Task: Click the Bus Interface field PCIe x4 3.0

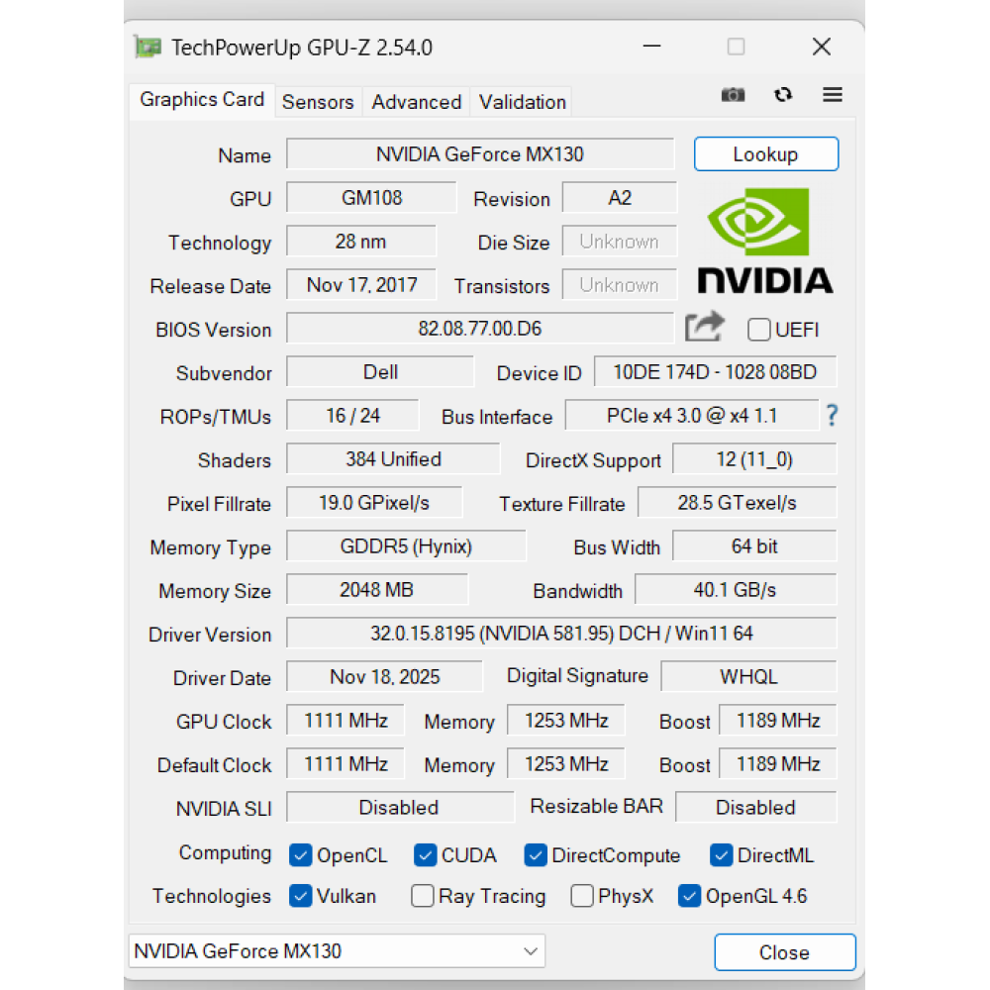Action: coord(692,416)
